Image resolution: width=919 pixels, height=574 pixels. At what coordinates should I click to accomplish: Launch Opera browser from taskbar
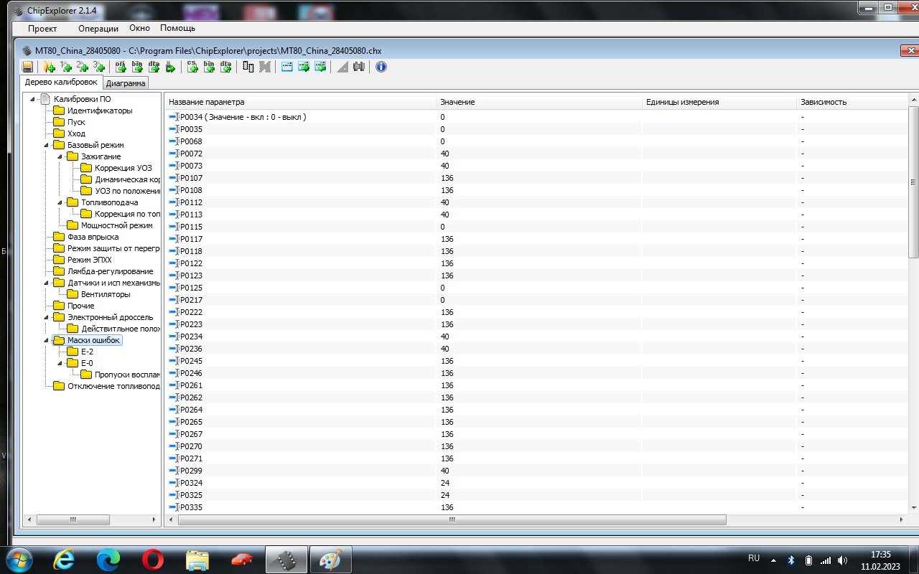152,560
